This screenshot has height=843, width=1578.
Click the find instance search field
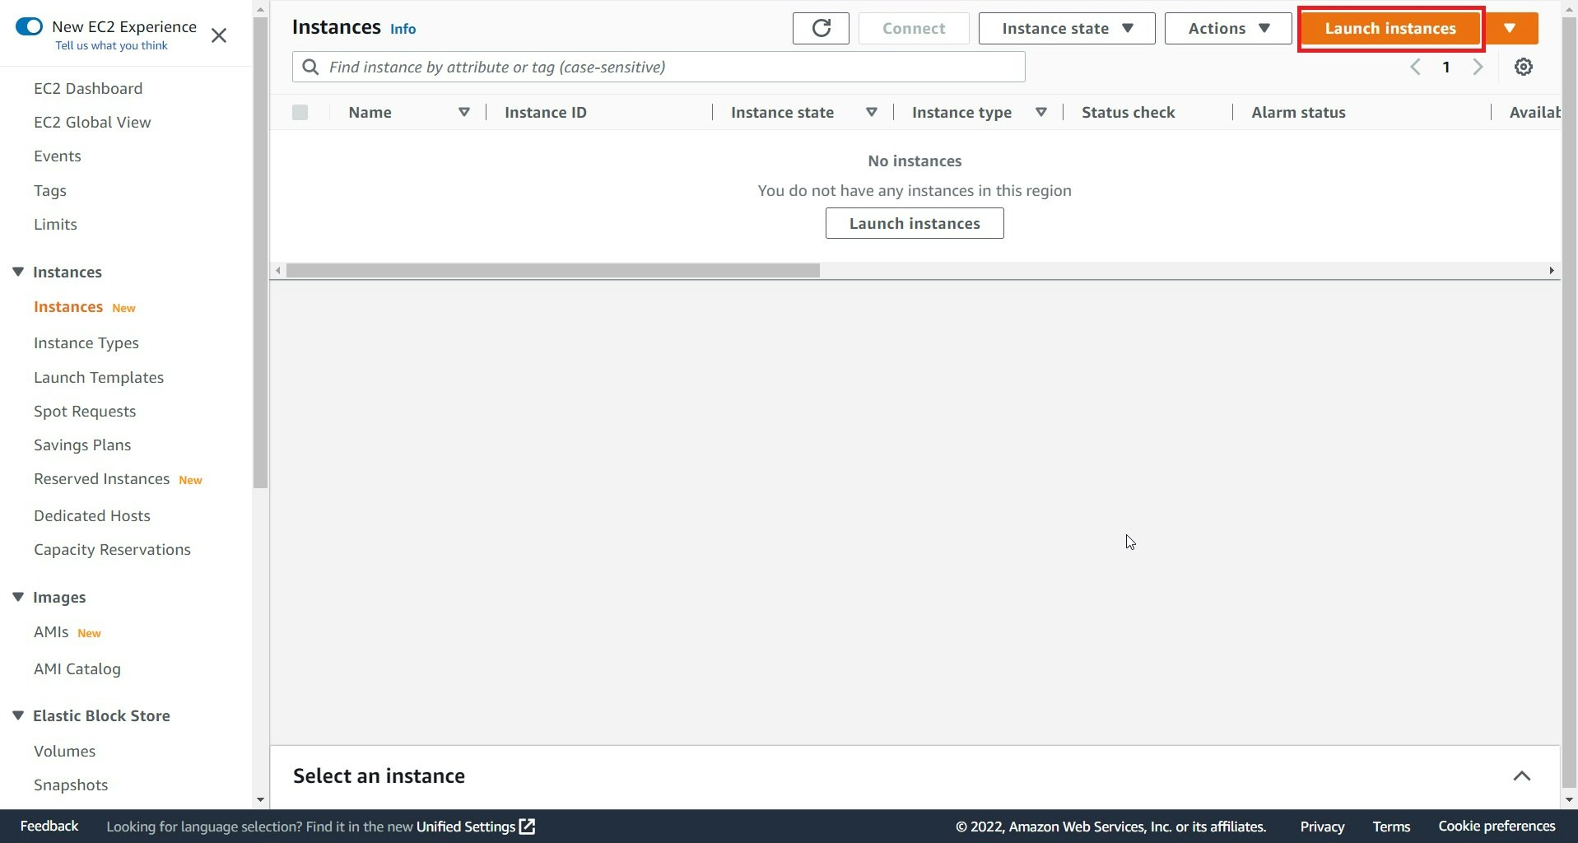coord(659,67)
